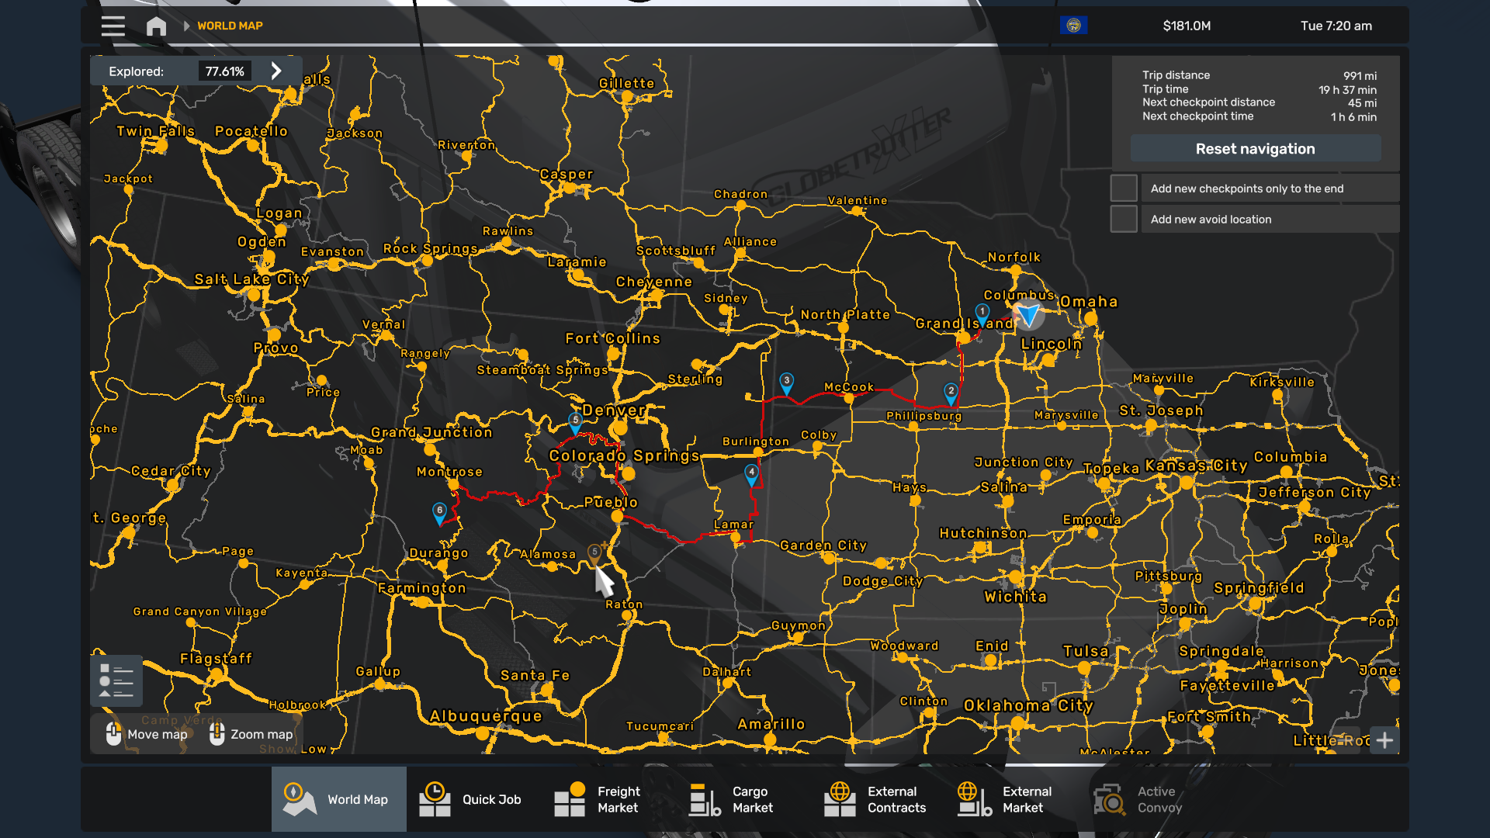Select the World Map tab
The width and height of the screenshot is (1490, 838).
pyautogui.click(x=339, y=799)
